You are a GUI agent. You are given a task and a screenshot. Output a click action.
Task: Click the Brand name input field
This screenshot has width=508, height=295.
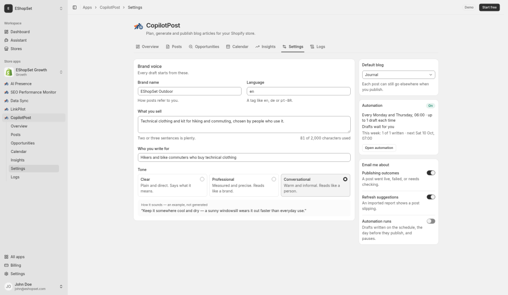pyautogui.click(x=190, y=91)
